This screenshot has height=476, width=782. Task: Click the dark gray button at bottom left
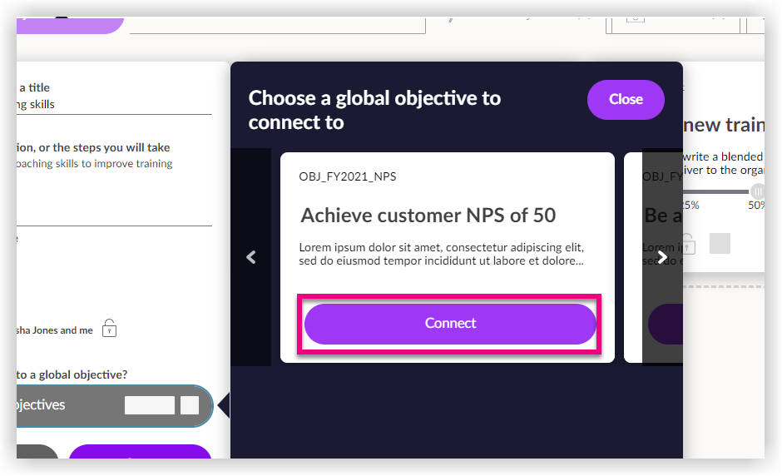(x=37, y=454)
